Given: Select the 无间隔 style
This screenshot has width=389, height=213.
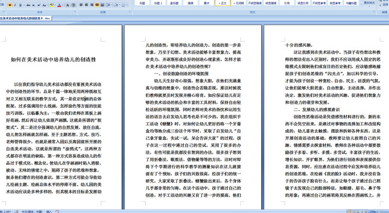Looking at the screenshot, I should click(239, 3).
